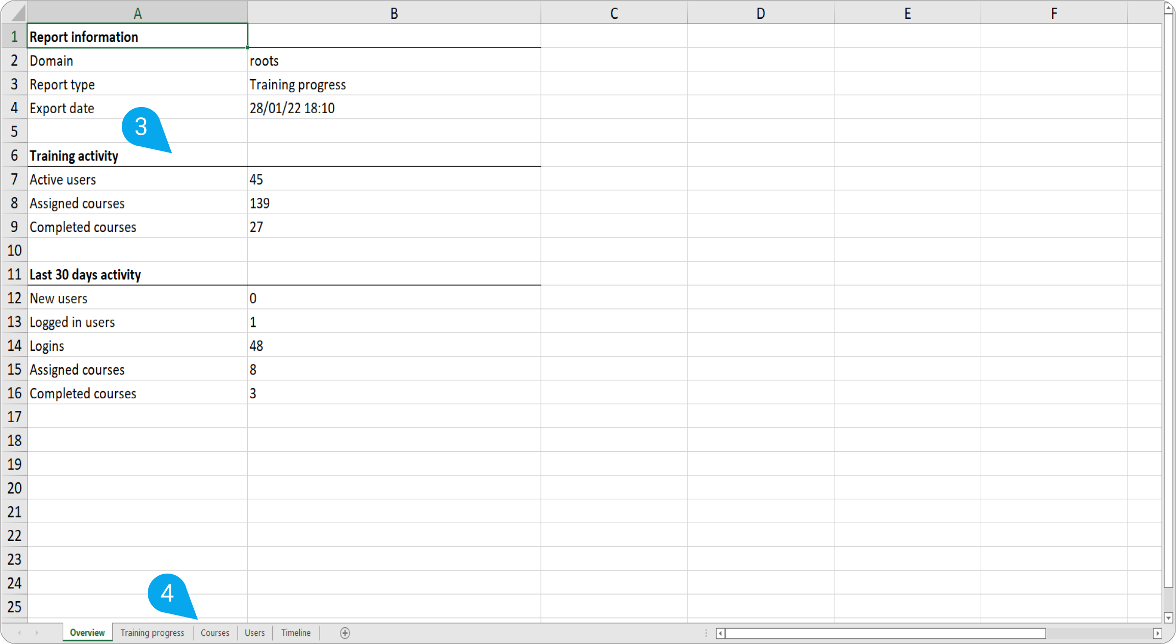Screen dimensions: 1176x644
Task: Select column B header
Action: (x=394, y=13)
